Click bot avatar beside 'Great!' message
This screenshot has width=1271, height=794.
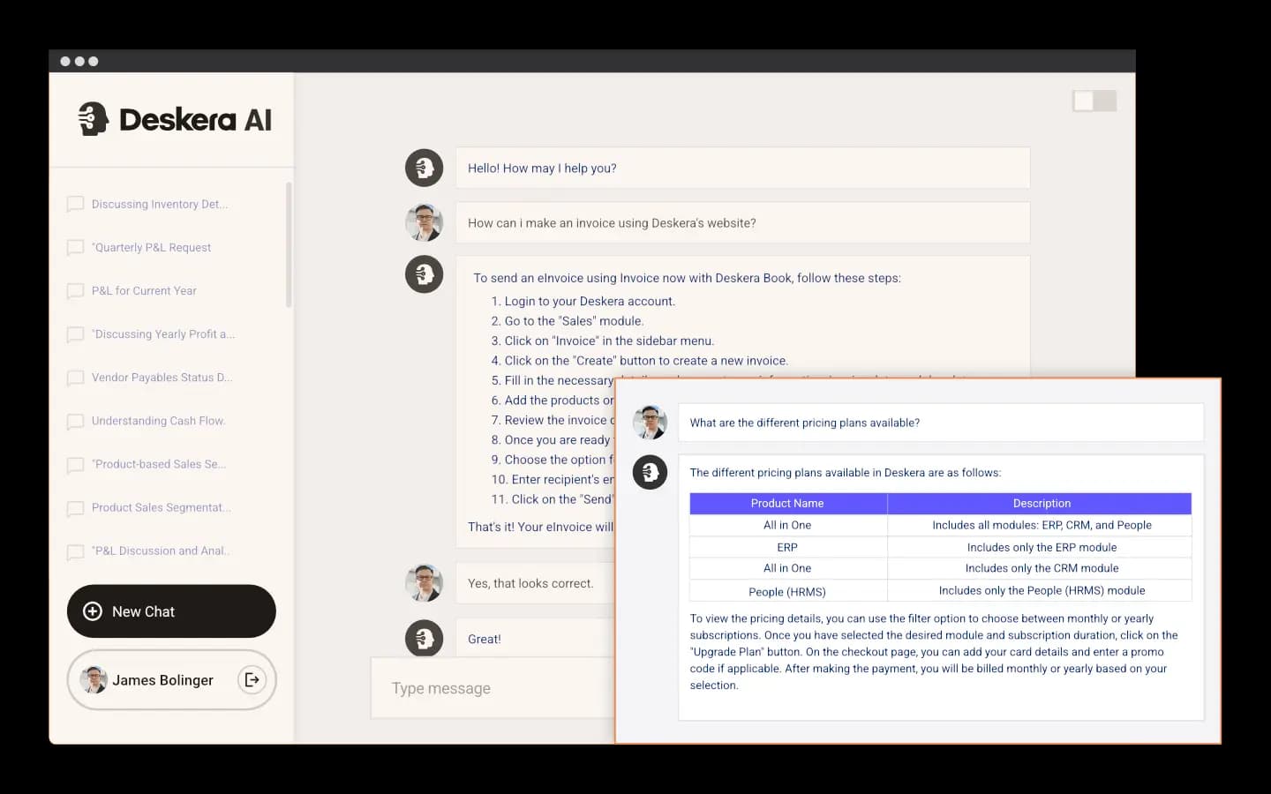coord(424,639)
